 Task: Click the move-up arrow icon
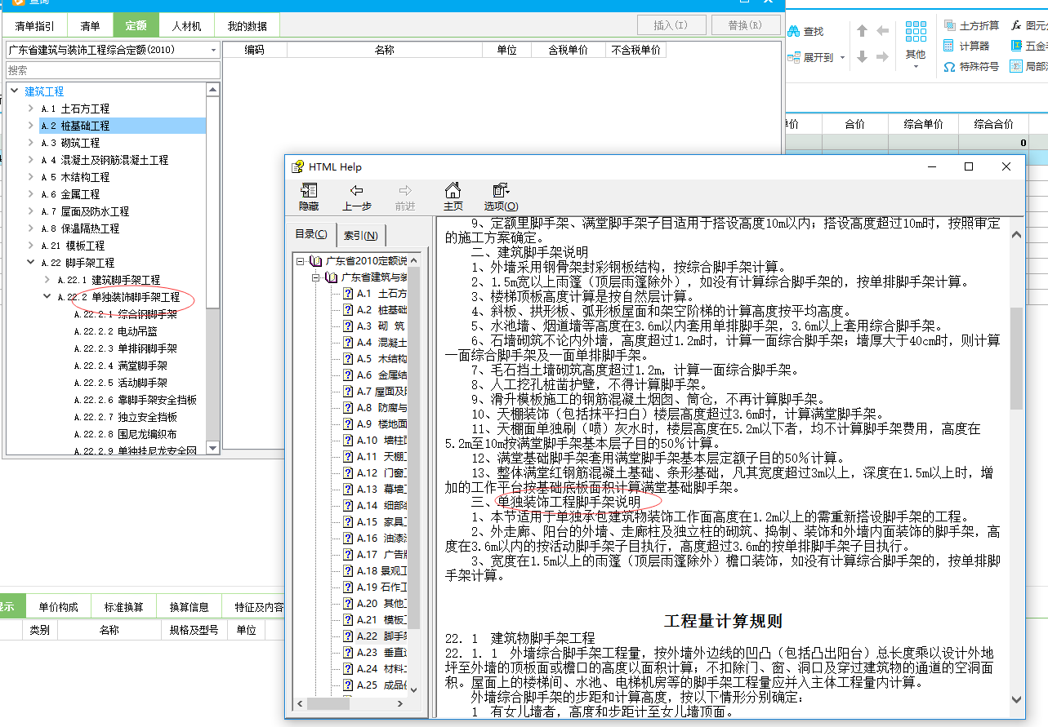pos(862,31)
